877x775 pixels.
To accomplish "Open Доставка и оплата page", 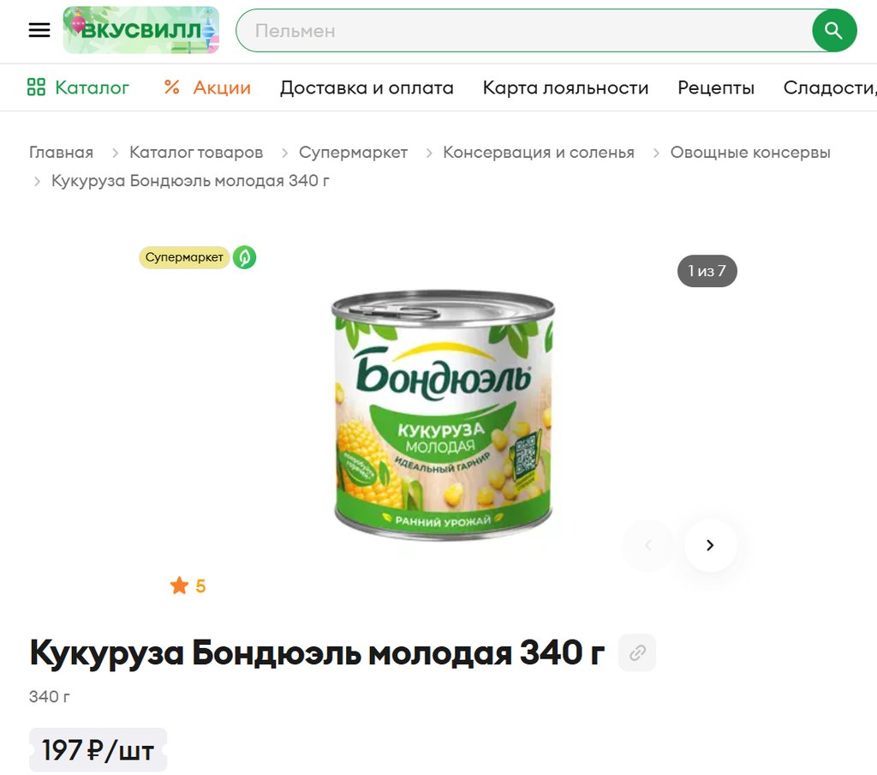I will tap(367, 87).
